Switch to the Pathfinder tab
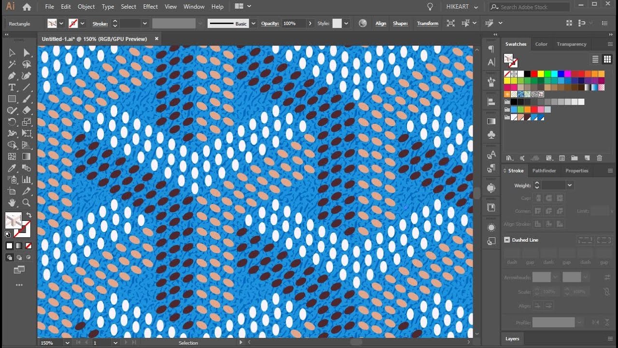 [544, 171]
